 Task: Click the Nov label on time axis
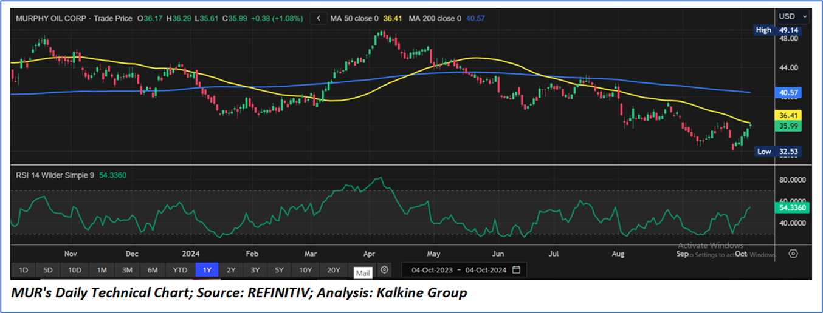(x=71, y=254)
